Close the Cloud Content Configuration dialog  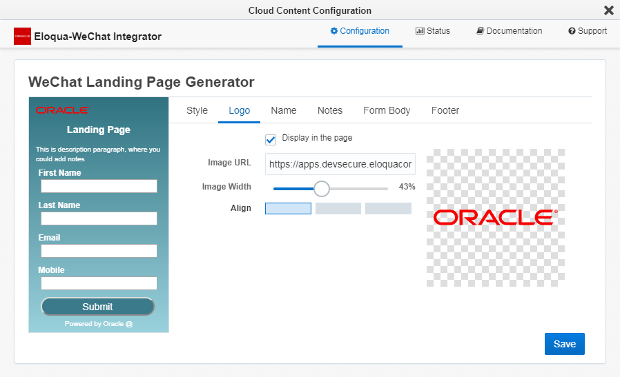(x=608, y=10)
